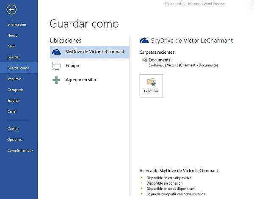Screen dimensions: 254x199
Task: Click the large SkyDrive cloud icon in the header
Action: pyautogui.click(x=144, y=41)
